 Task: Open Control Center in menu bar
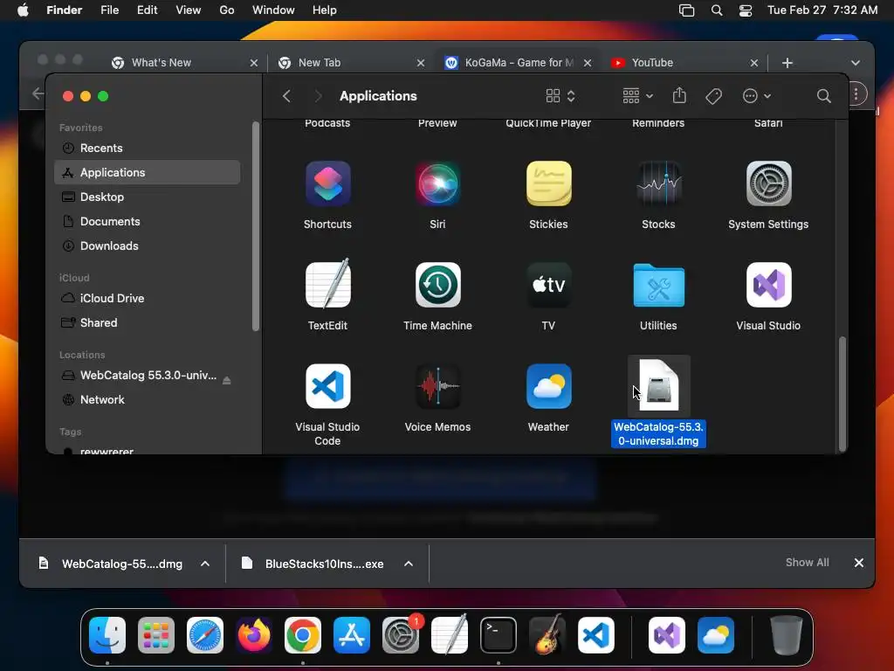(x=746, y=10)
